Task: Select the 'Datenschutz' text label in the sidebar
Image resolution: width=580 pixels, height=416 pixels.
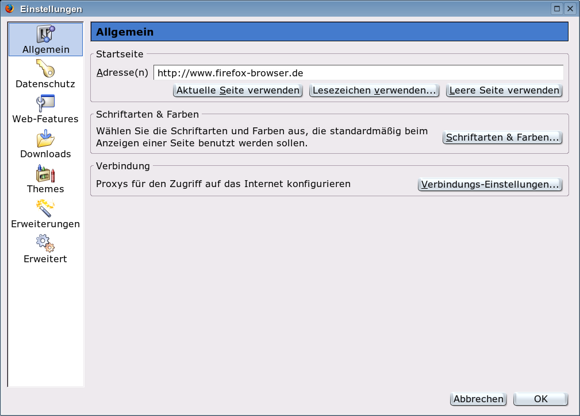Action: pos(45,84)
